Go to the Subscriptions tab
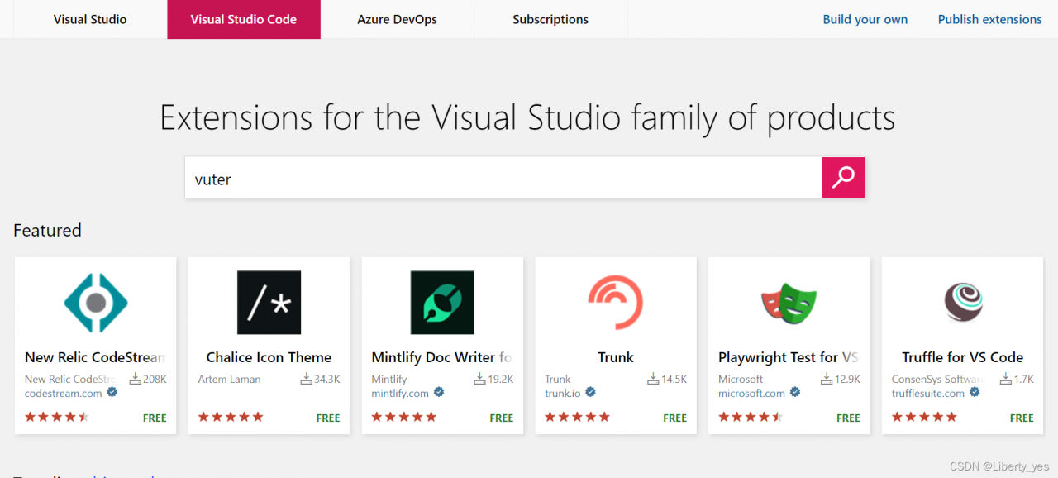 550,19
